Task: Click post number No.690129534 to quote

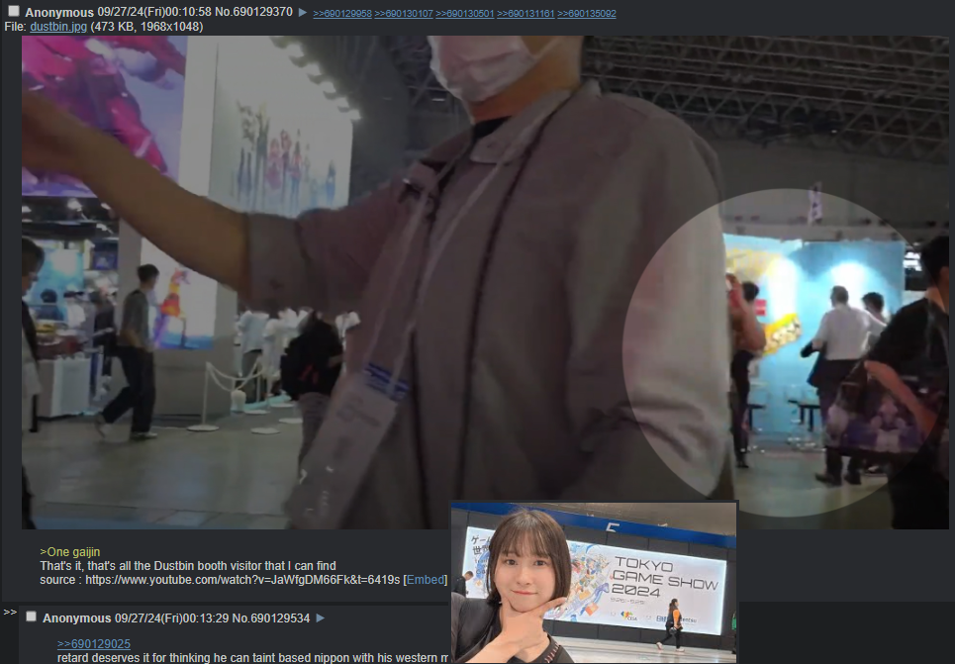Action: (x=271, y=618)
